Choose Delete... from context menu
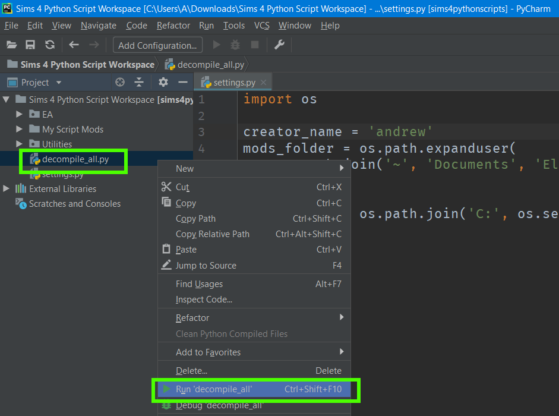 [x=254, y=370]
